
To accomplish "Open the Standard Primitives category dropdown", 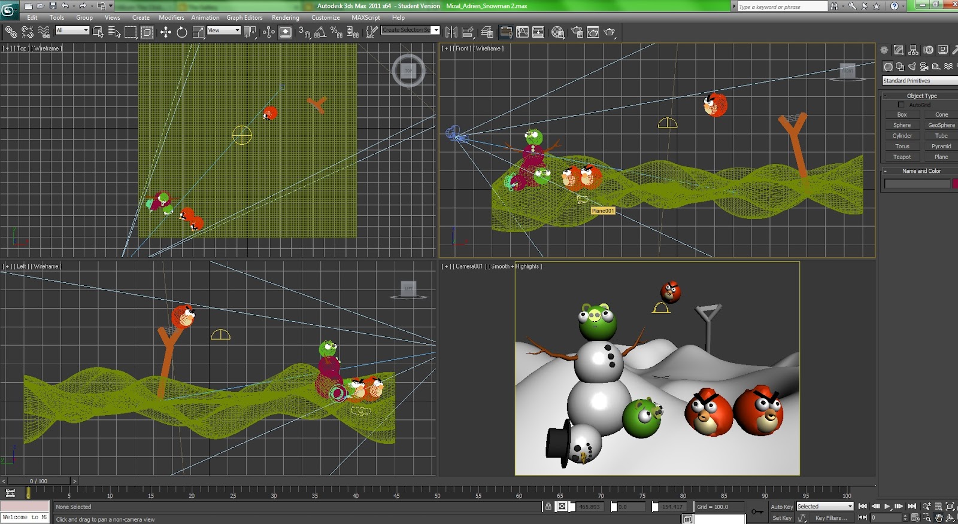I will tap(920, 81).
